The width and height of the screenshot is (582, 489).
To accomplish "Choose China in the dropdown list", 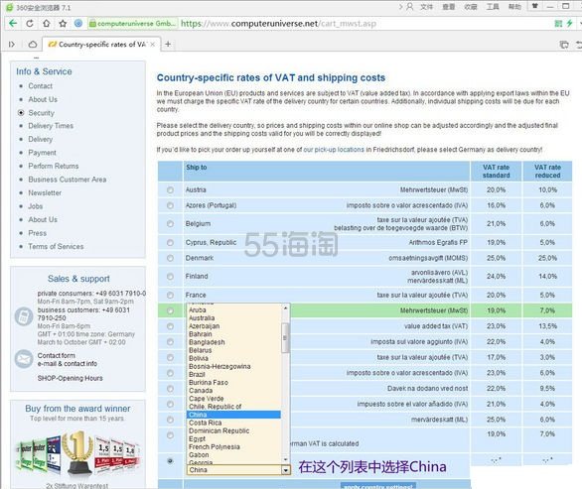I will [233, 415].
